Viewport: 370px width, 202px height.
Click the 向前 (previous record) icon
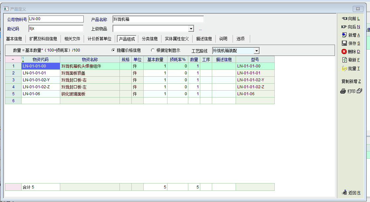point(344,19)
